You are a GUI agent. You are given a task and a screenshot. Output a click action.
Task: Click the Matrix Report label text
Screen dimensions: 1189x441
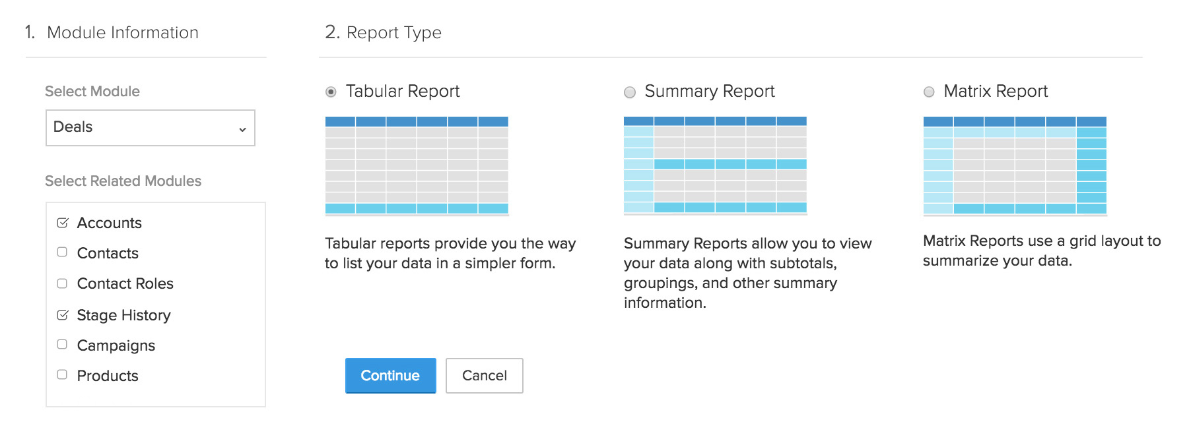[x=996, y=91]
